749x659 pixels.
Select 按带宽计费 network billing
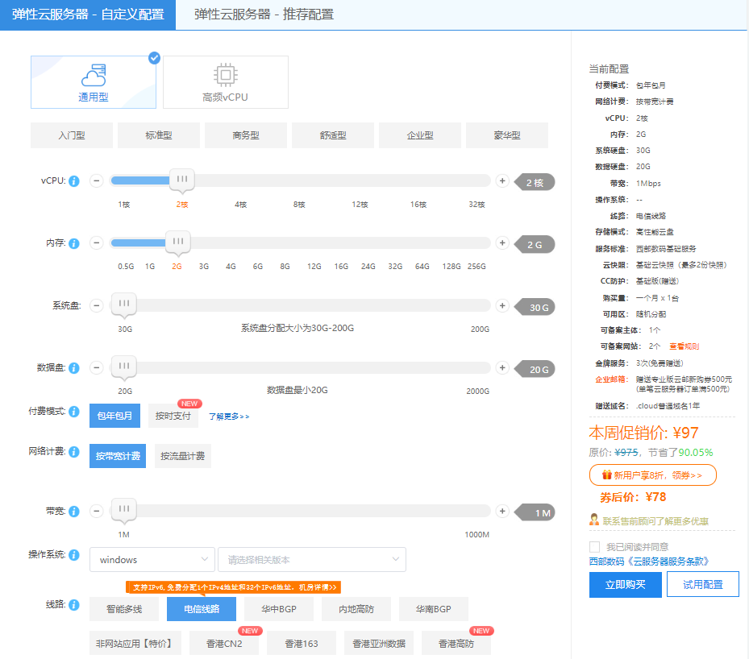(x=118, y=456)
